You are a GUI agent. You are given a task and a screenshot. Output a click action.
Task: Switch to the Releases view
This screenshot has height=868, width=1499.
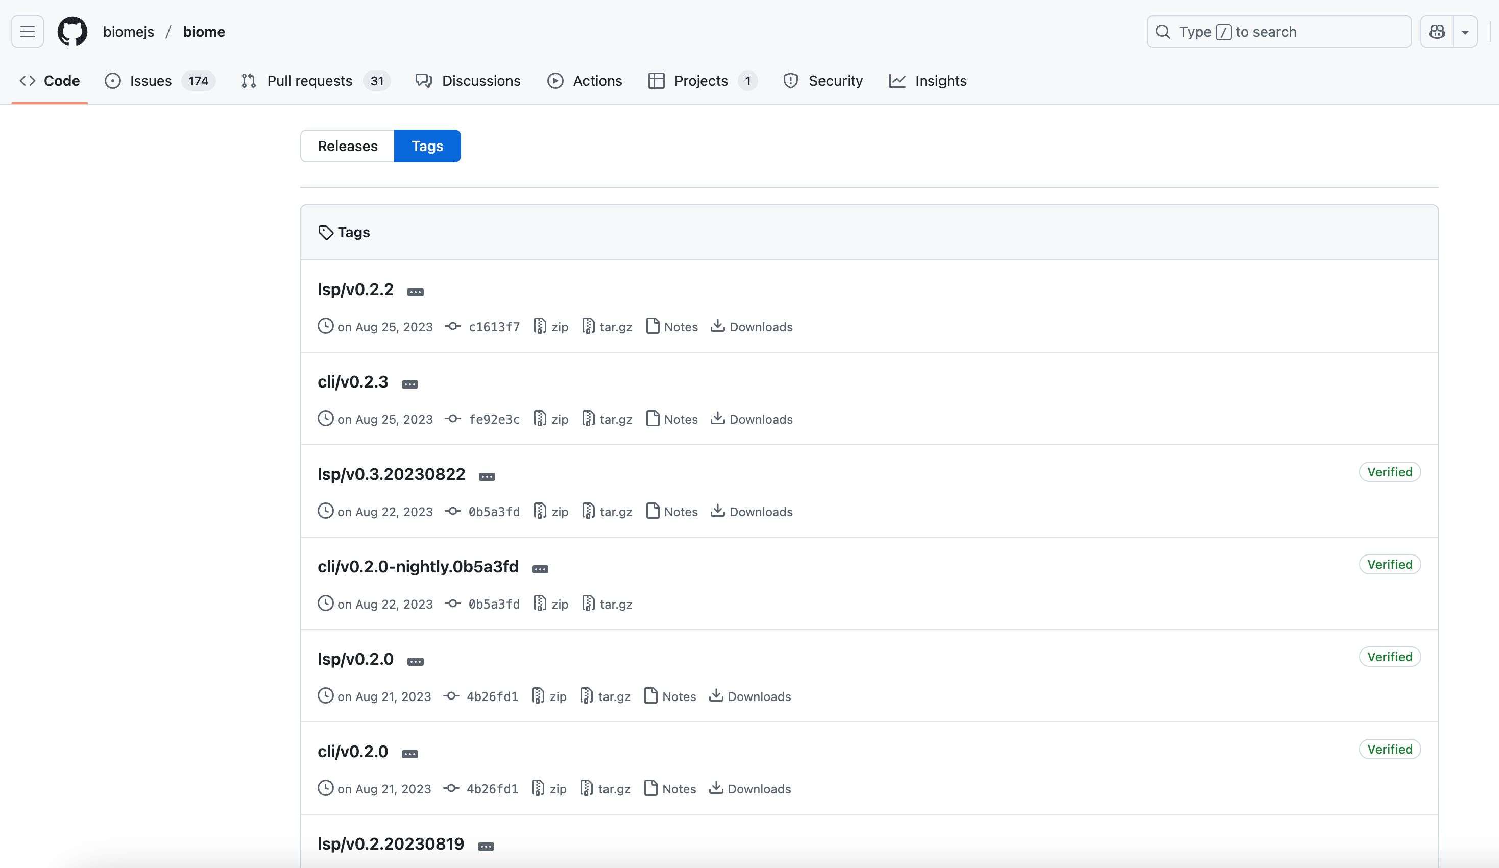[x=347, y=146]
